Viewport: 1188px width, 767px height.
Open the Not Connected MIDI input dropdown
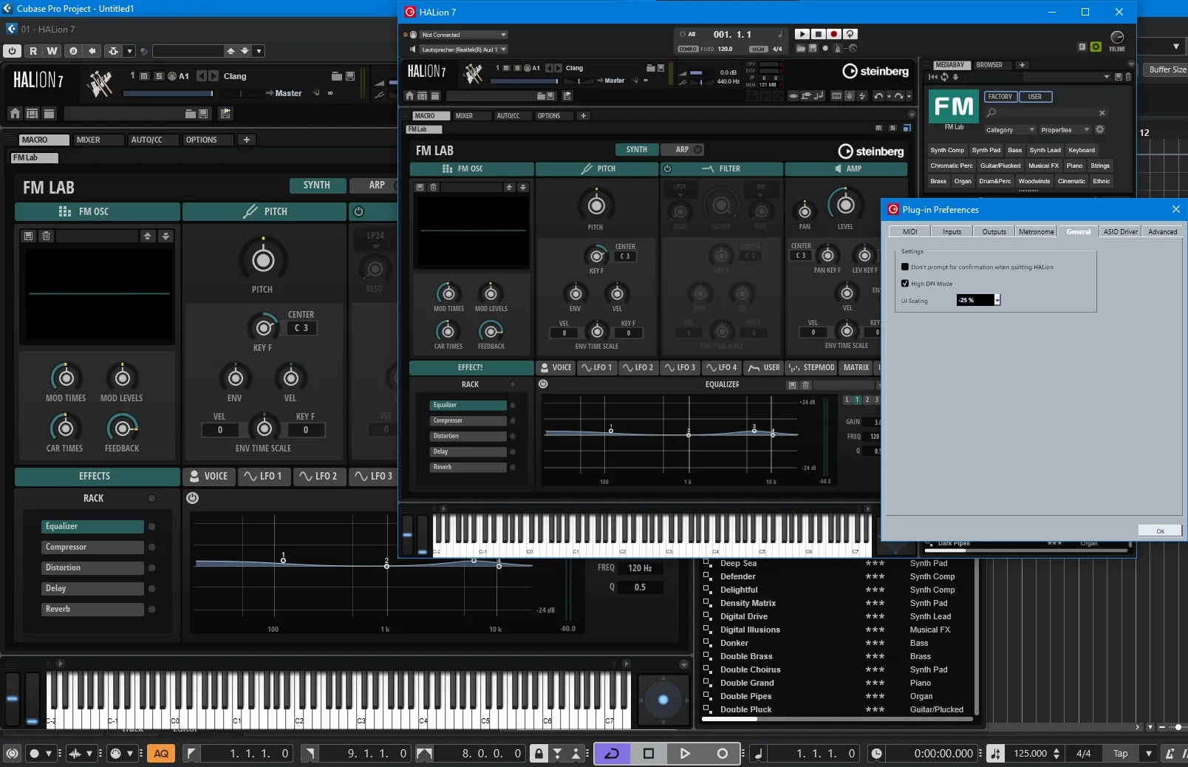(463, 35)
